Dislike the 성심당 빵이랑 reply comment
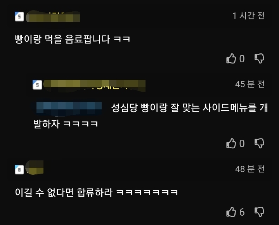 (260, 143)
